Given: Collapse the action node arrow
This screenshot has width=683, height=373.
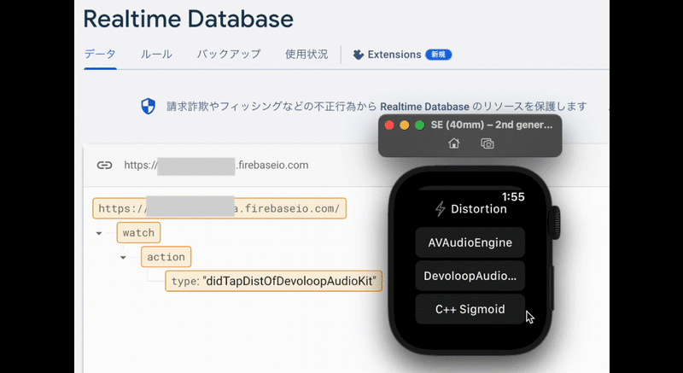Looking at the screenshot, I should 123,257.
